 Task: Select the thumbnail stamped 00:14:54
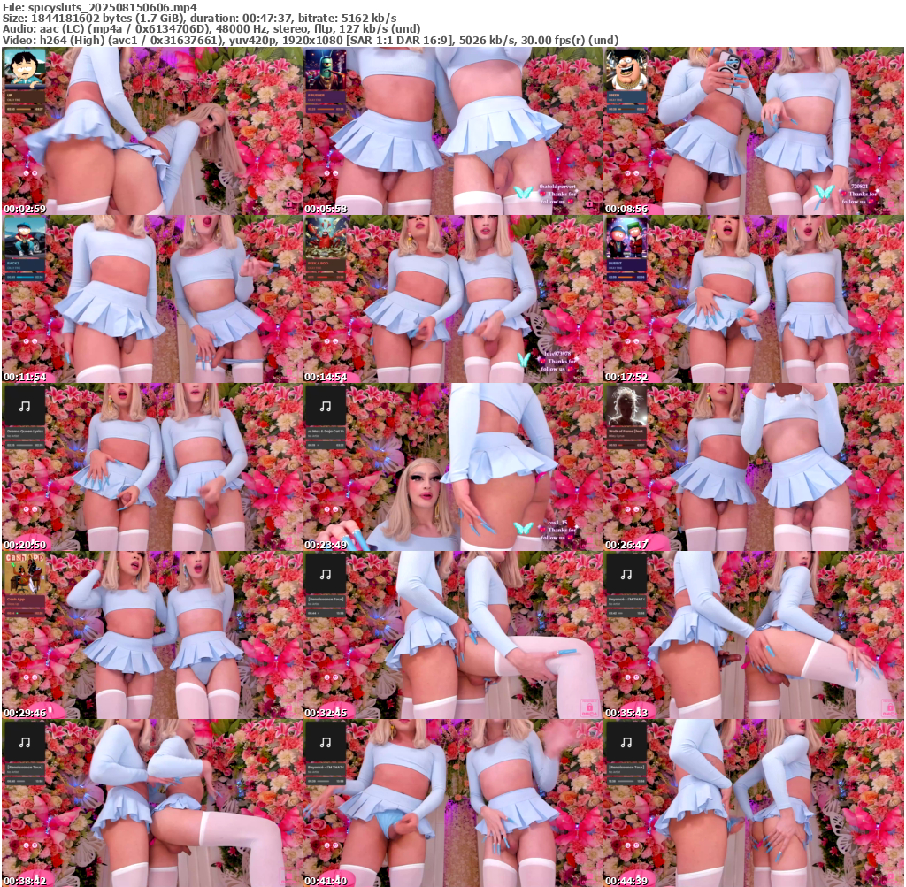[x=452, y=299]
